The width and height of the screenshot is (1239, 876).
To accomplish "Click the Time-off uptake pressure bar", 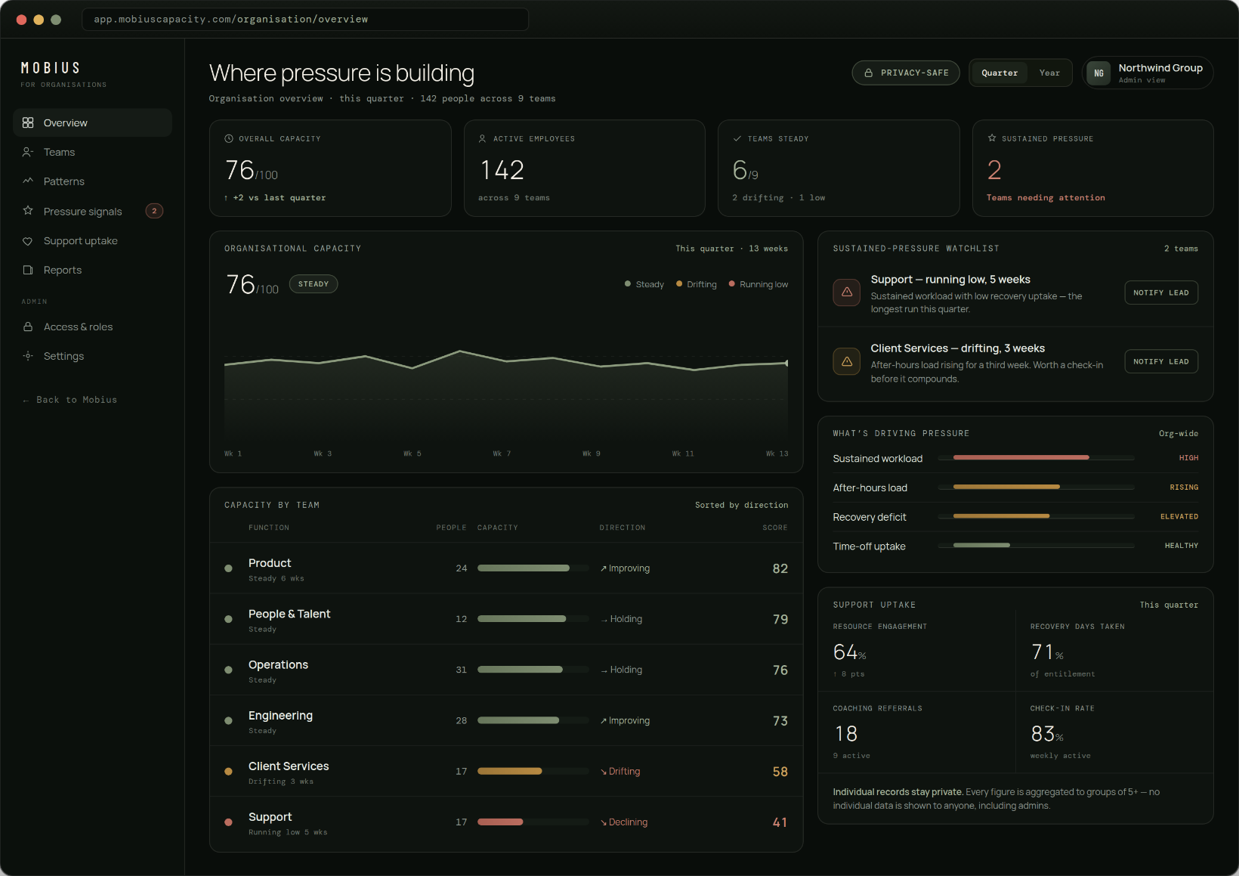I will 1036,546.
